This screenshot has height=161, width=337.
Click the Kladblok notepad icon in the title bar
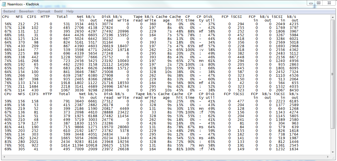(4, 4)
